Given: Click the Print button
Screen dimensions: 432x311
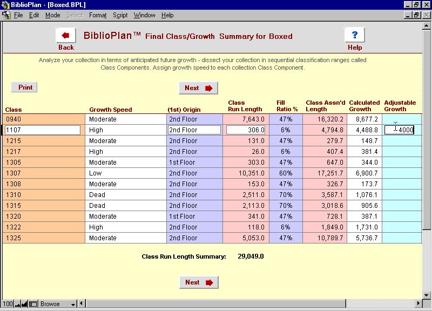Looking at the screenshot, I should [24, 87].
